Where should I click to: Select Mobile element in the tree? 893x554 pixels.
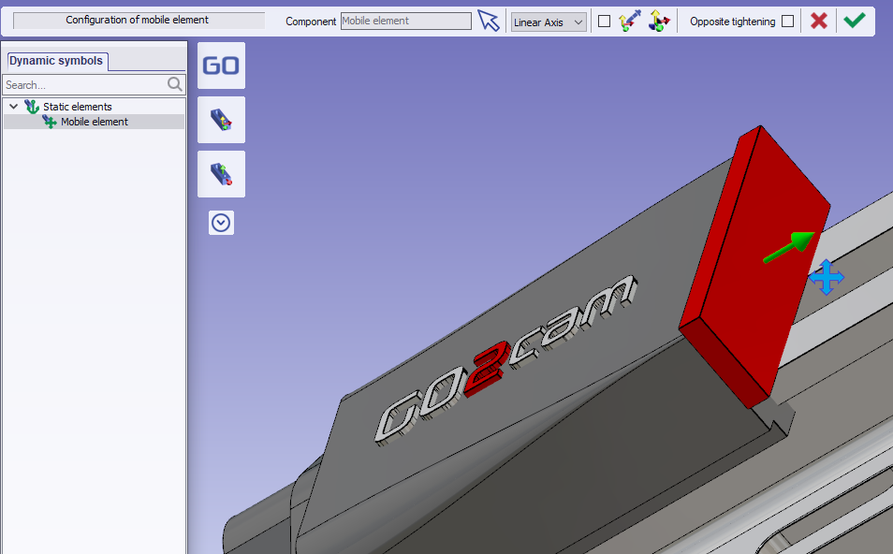point(94,122)
